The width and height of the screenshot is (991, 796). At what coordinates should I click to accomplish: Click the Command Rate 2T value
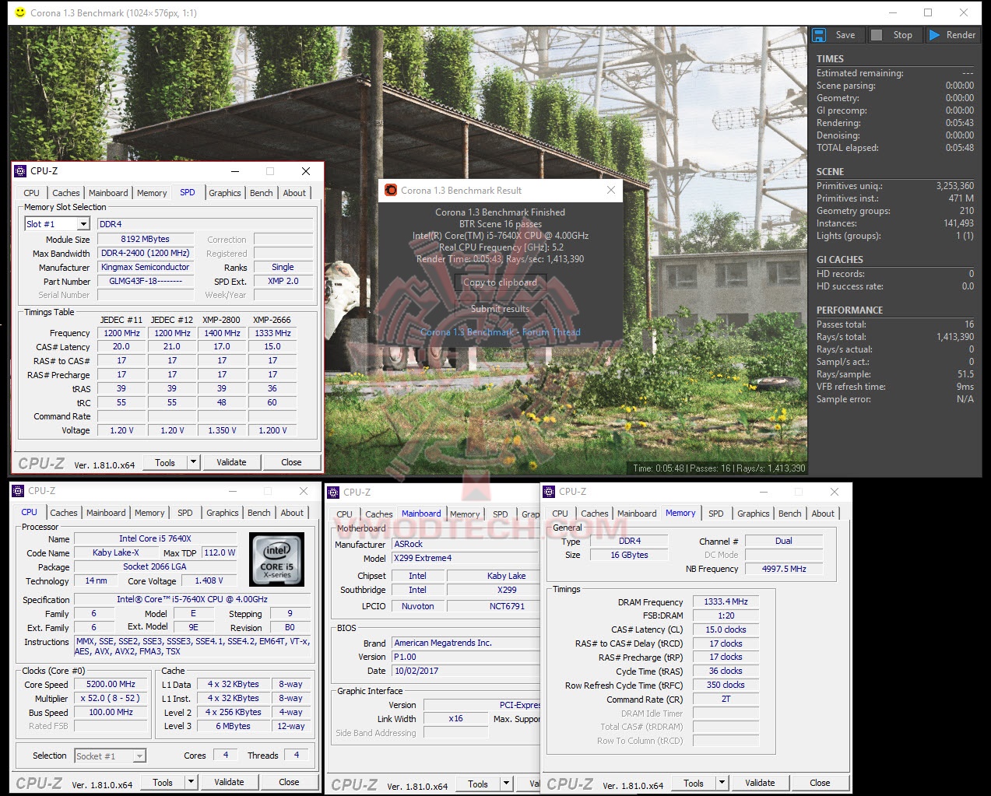726,700
